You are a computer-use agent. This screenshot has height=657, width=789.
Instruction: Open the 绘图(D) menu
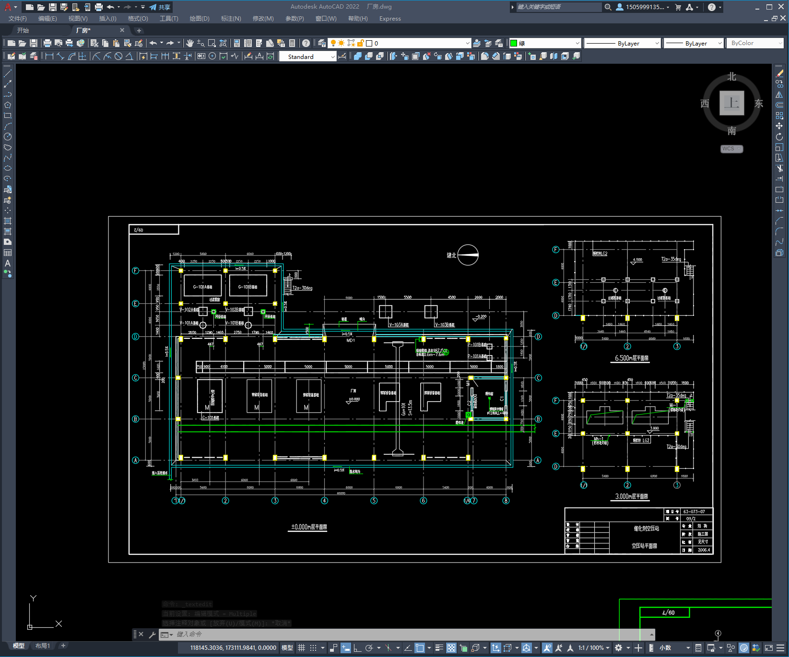200,19
